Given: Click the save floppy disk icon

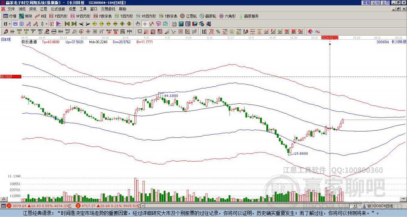Looking at the screenshot, I should 195,24.
